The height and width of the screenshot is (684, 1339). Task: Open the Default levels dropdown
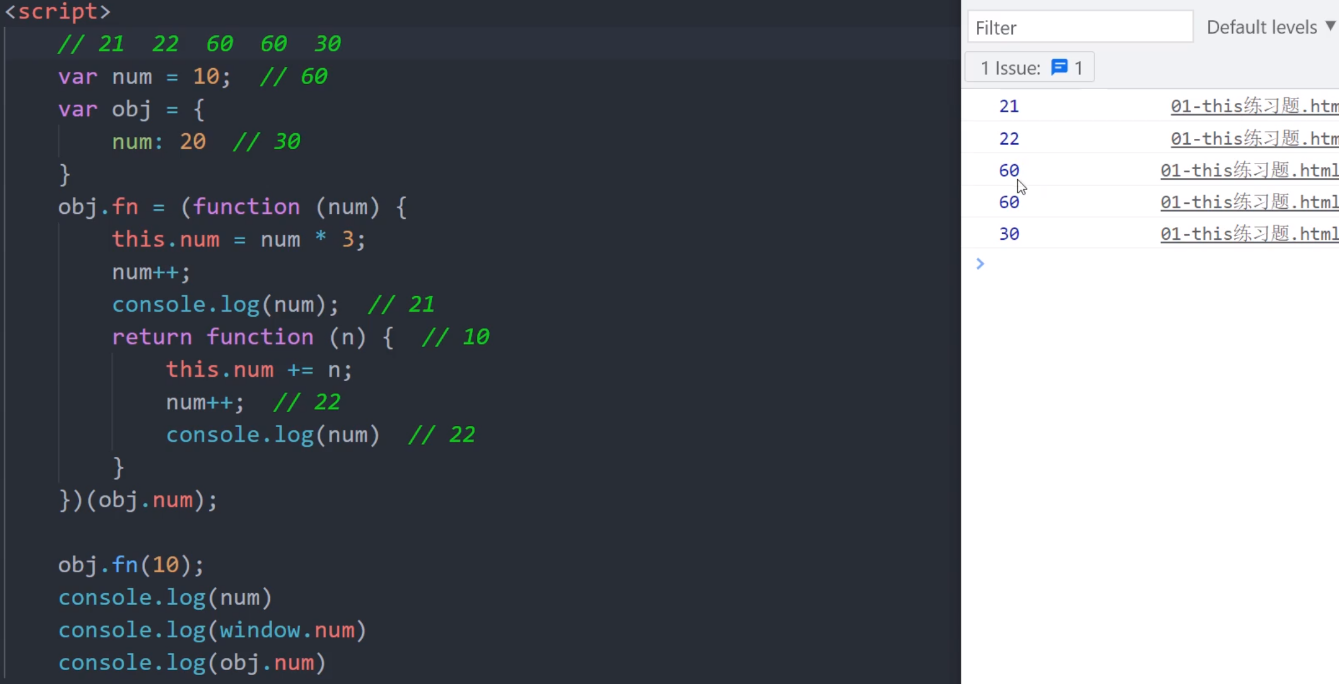[1261, 27]
